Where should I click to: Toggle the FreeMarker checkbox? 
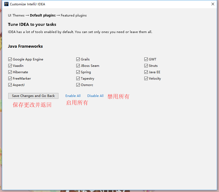click(10, 79)
